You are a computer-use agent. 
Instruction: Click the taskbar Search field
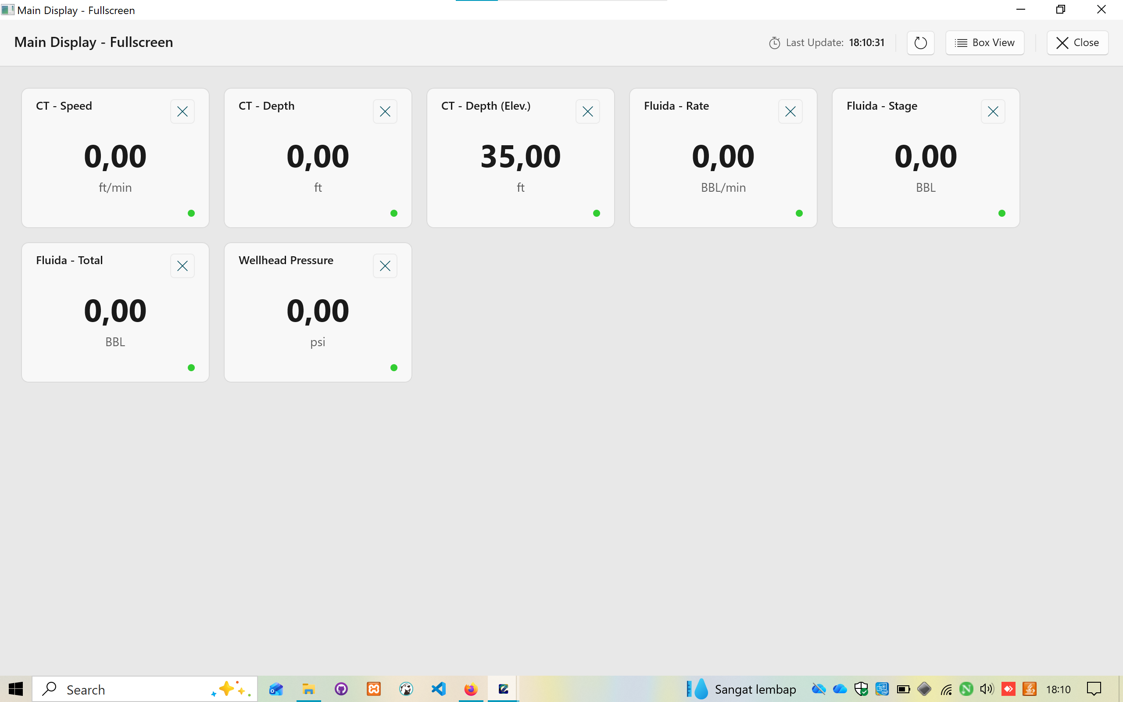130,689
